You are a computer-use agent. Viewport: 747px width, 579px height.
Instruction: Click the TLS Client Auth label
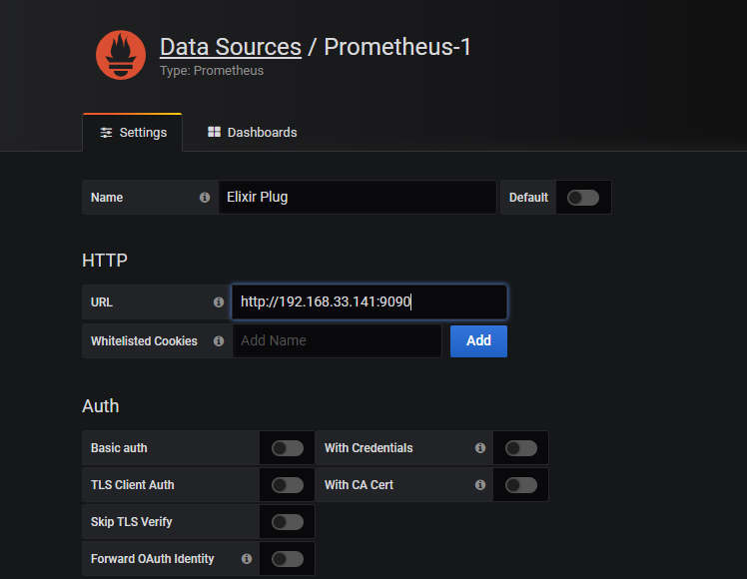pos(133,485)
